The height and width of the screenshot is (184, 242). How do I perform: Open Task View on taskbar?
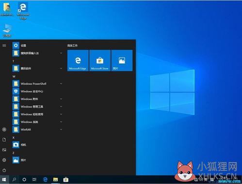tap(34, 180)
